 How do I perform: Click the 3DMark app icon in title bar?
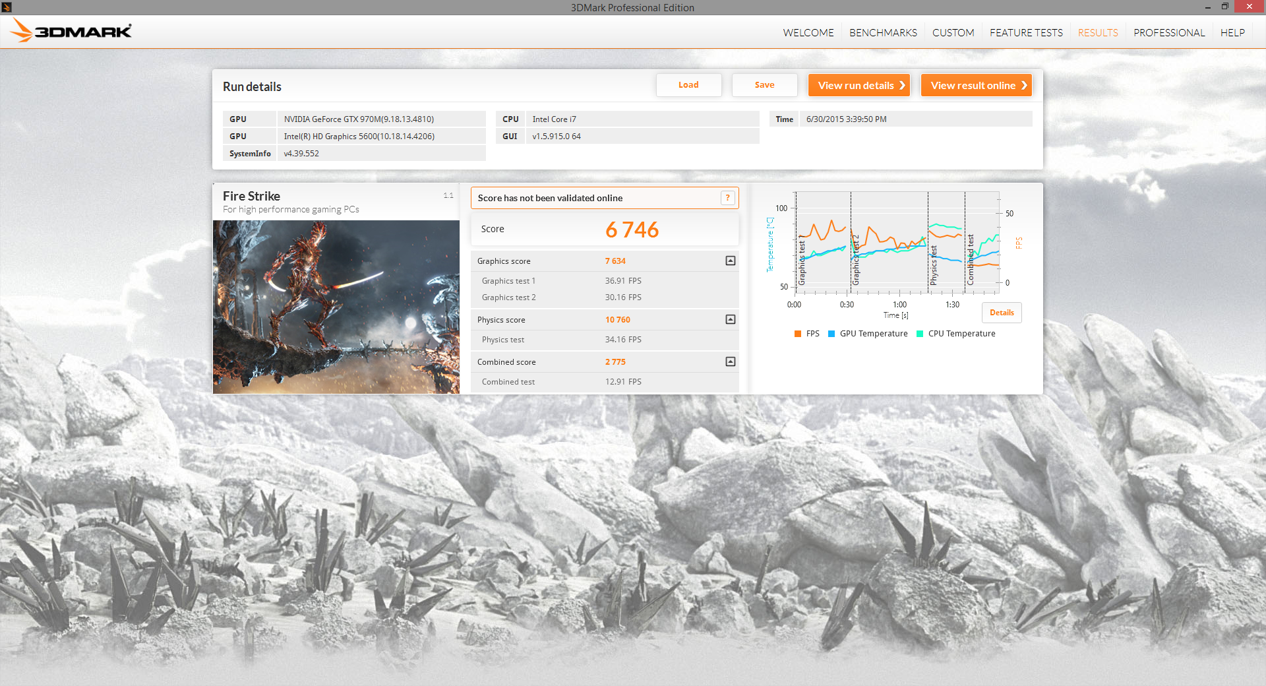(7, 7)
